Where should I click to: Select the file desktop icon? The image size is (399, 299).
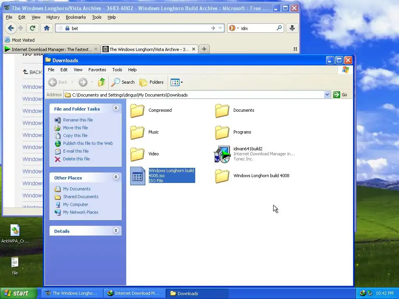[x=15, y=266]
